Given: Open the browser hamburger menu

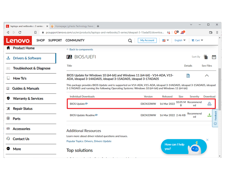Looking at the screenshot, I should coord(217,33).
